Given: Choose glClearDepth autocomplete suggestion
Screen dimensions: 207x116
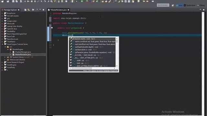Looking at the screenshot, I should pyautogui.click(x=93, y=47).
